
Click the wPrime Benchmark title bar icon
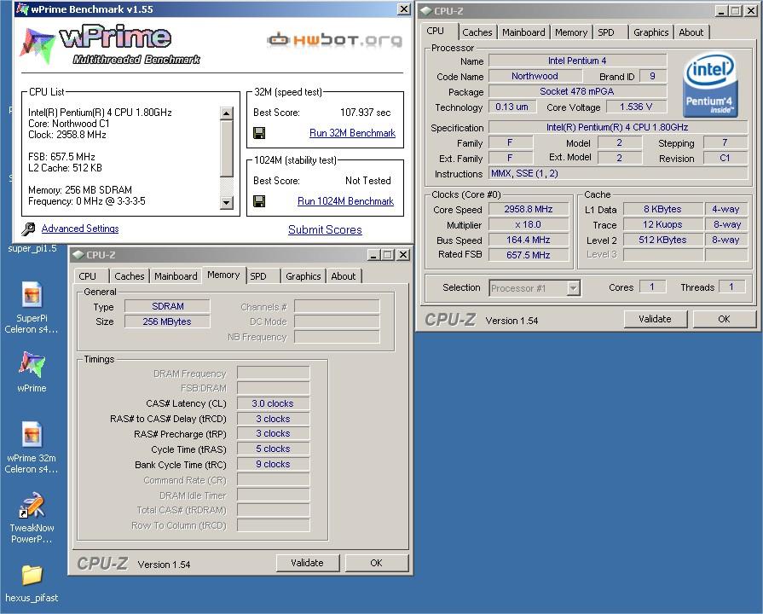(x=22, y=9)
